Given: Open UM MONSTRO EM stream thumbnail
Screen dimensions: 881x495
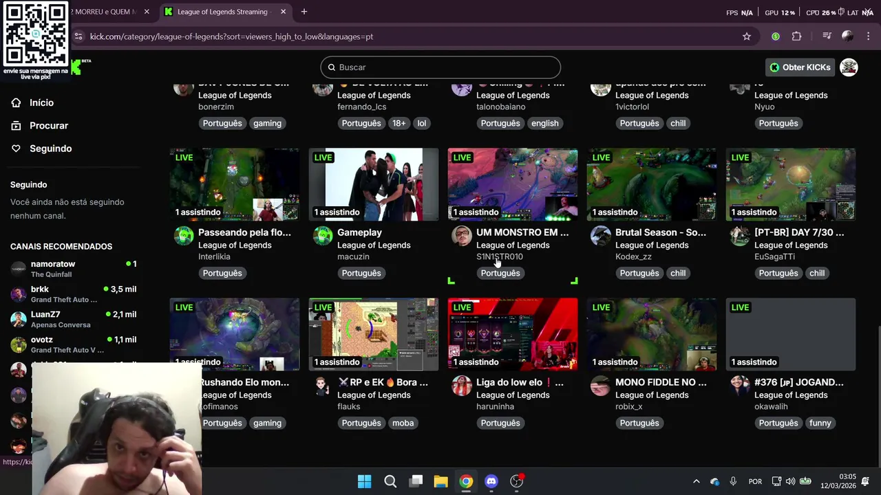Looking at the screenshot, I should (513, 184).
